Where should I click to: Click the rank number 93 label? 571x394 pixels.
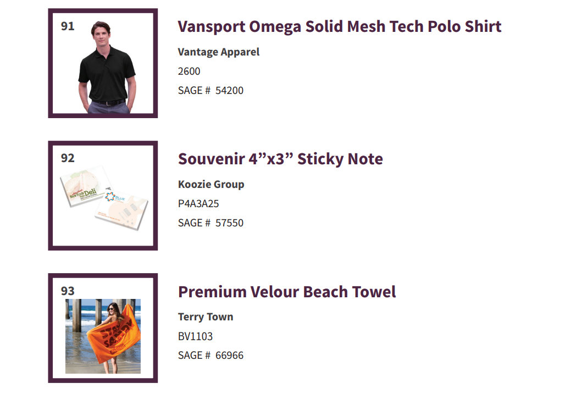point(68,291)
